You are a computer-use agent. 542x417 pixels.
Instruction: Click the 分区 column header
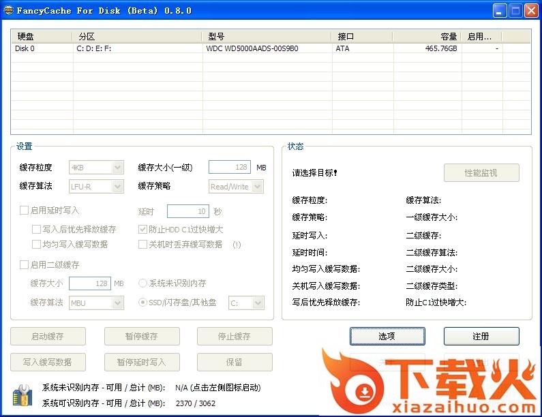tap(137, 37)
